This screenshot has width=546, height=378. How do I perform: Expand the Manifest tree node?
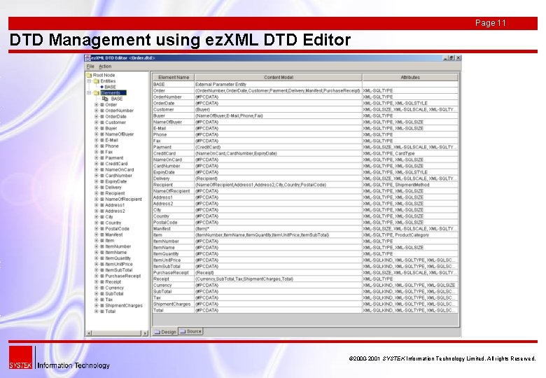tap(97, 235)
